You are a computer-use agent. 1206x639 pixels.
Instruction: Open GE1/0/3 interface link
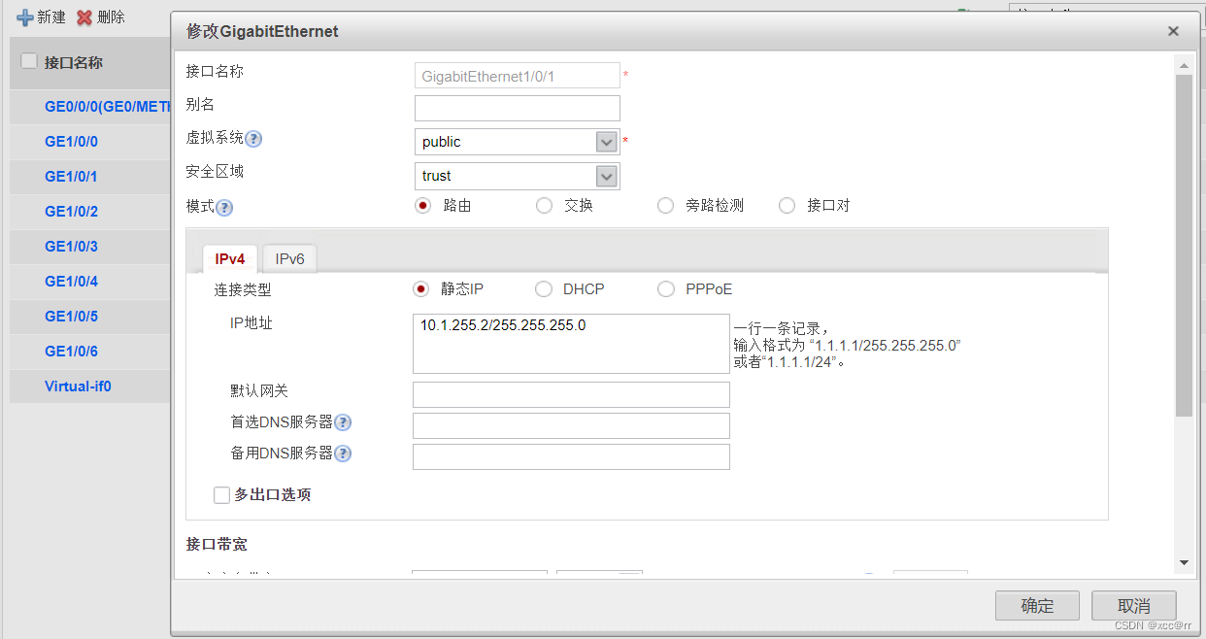point(71,246)
